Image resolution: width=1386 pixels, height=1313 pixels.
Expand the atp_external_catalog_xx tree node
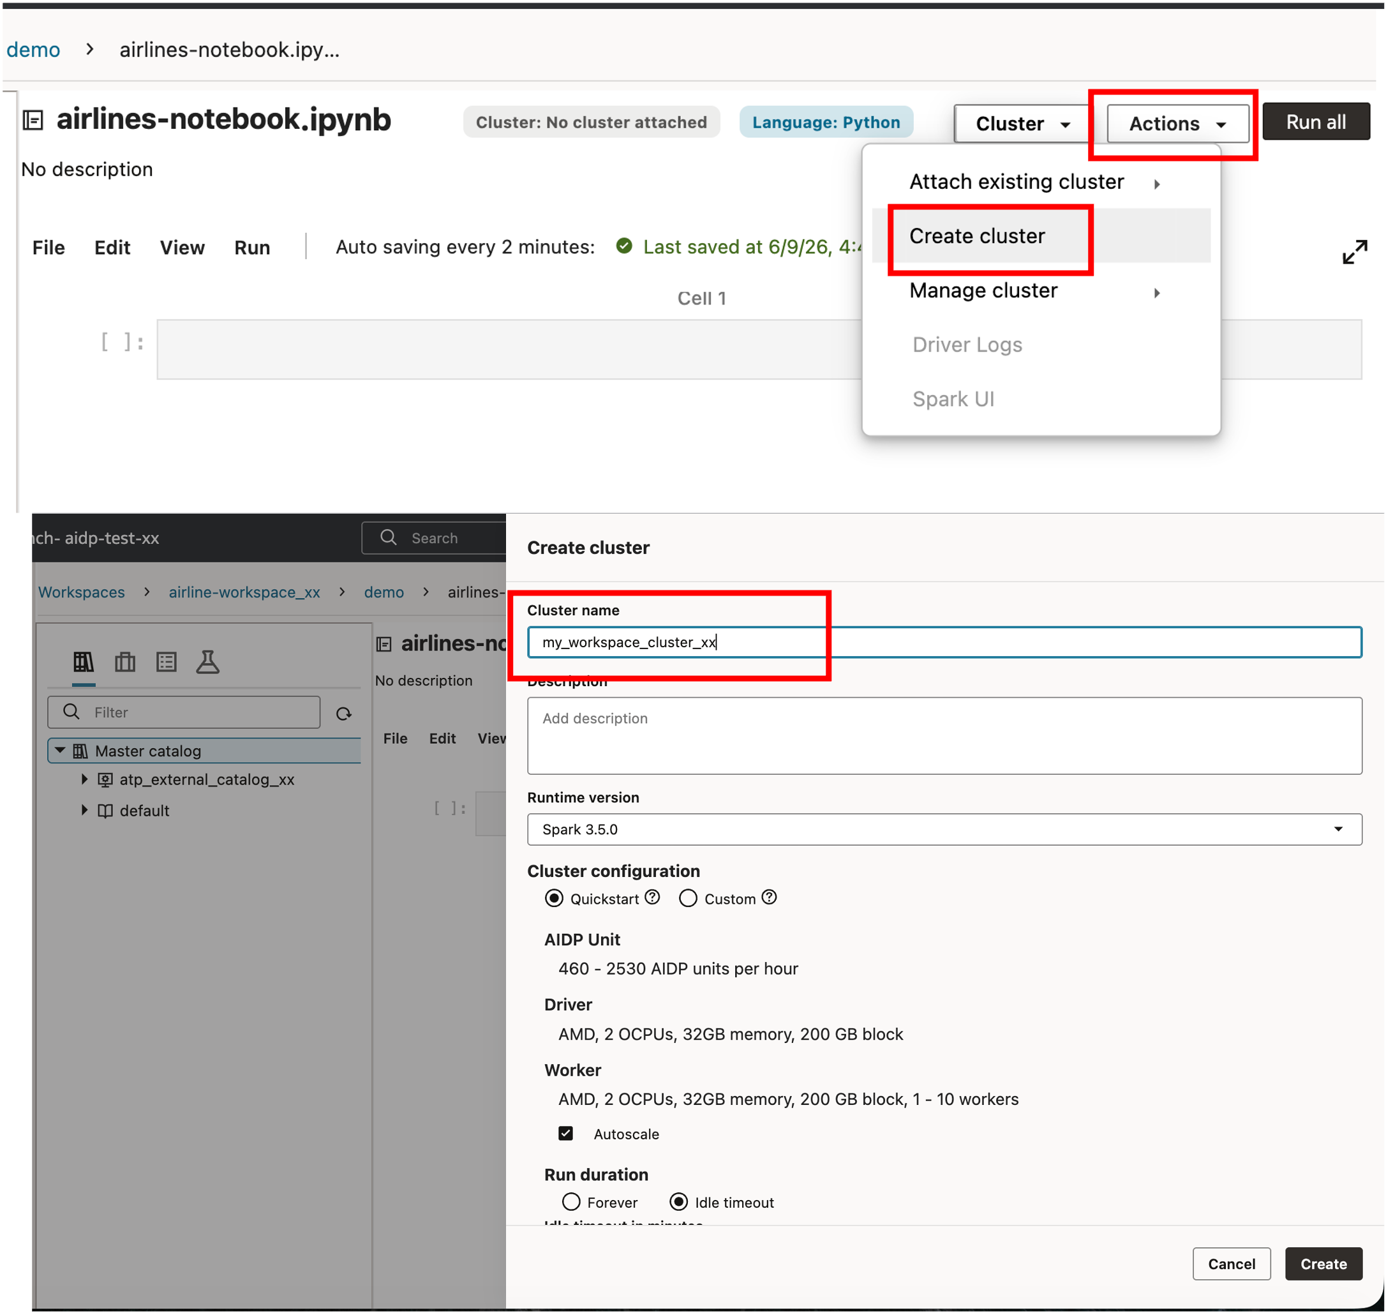pos(84,778)
